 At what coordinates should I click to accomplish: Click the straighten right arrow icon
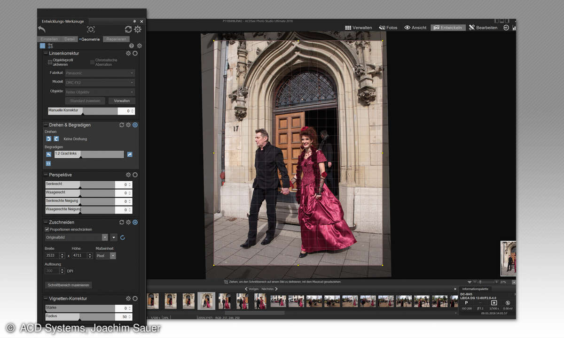coord(130,154)
